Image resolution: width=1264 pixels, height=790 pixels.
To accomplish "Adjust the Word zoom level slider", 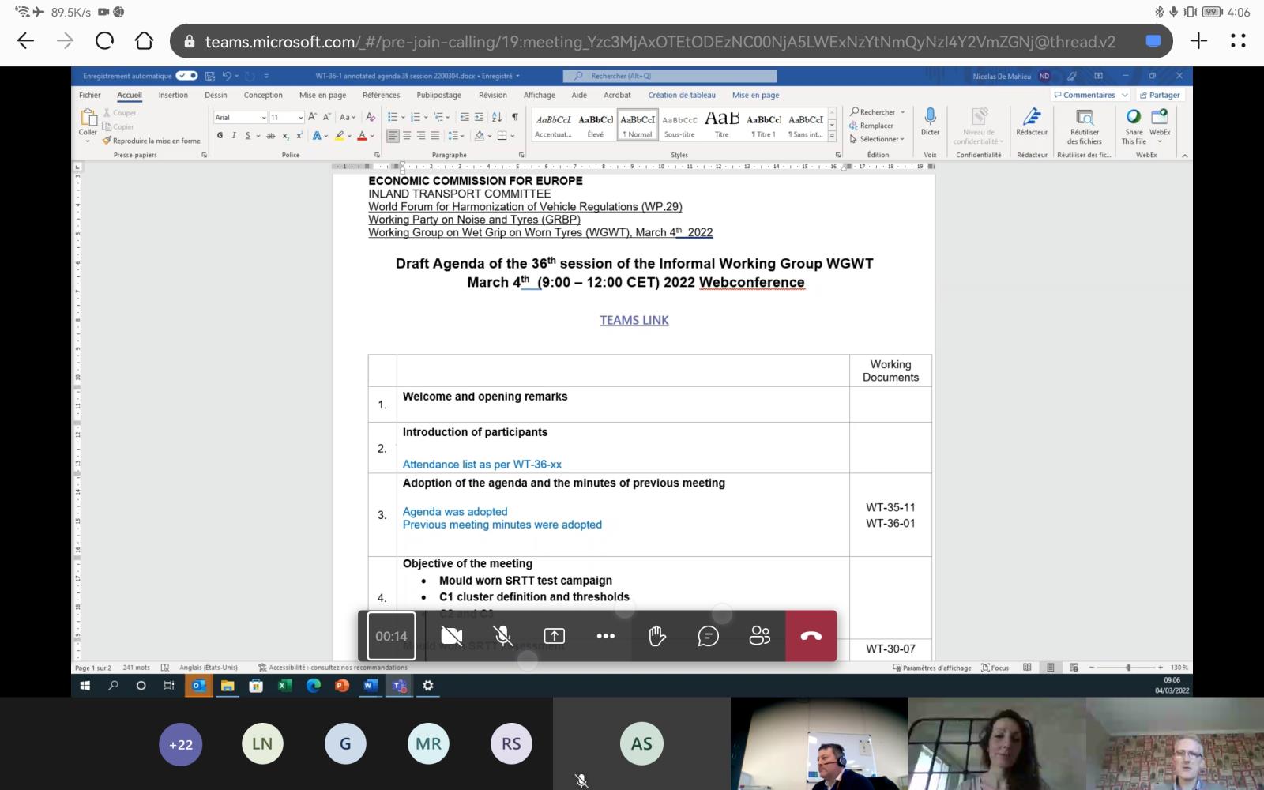I will pyautogui.click(x=1128, y=668).
